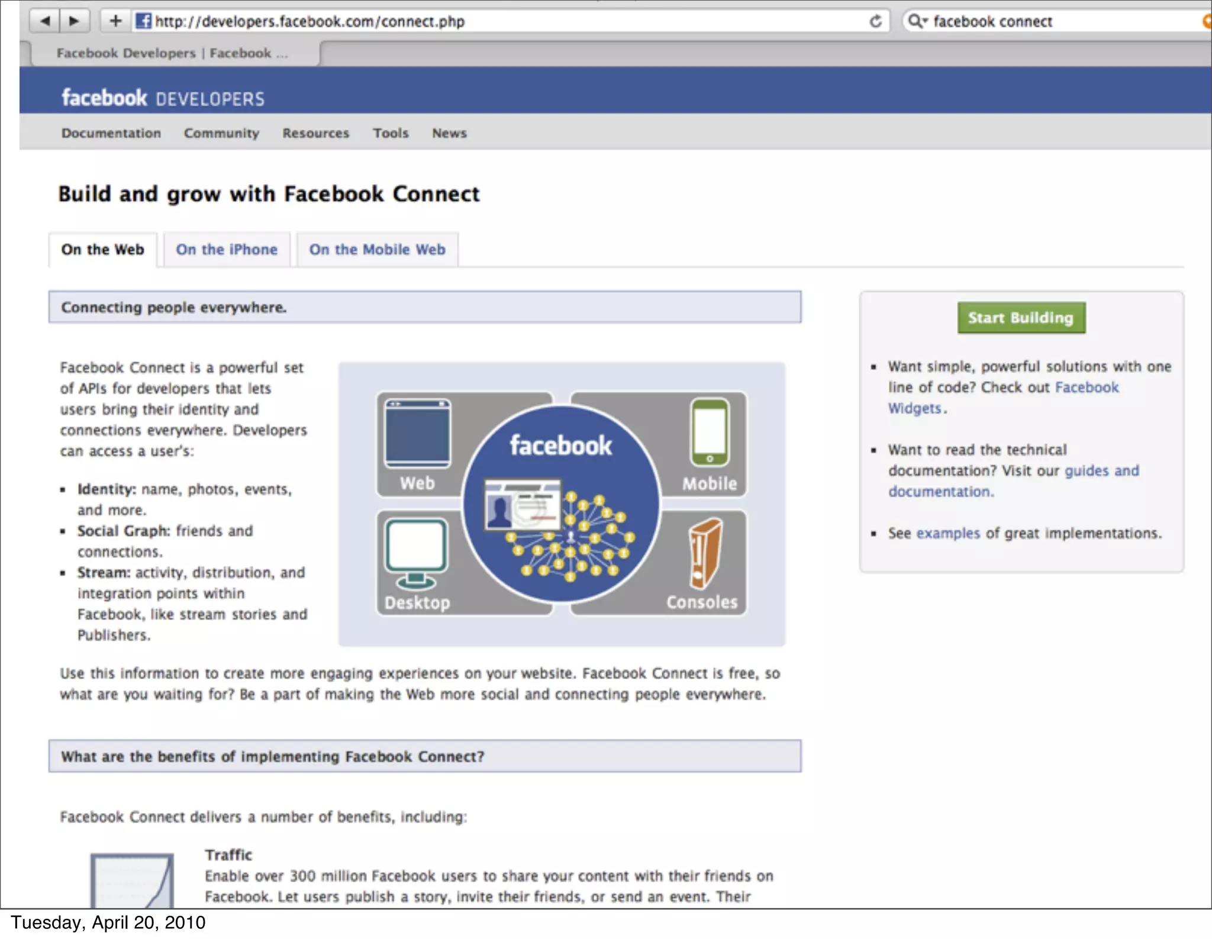Image resolution: width=1212 pixels, height=939 pixels.
Task: Open the search magnifier dropdown
Action: (x=917, y=21)
